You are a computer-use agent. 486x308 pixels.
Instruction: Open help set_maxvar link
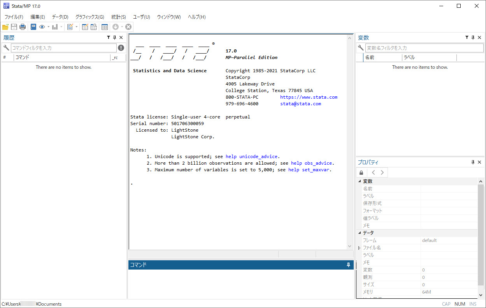309,170
